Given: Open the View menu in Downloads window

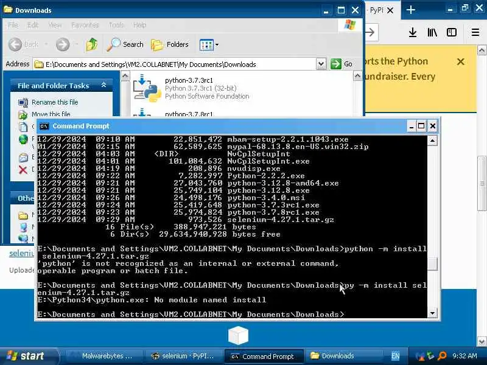Looking at the screenshot, I should coord(55,25).
